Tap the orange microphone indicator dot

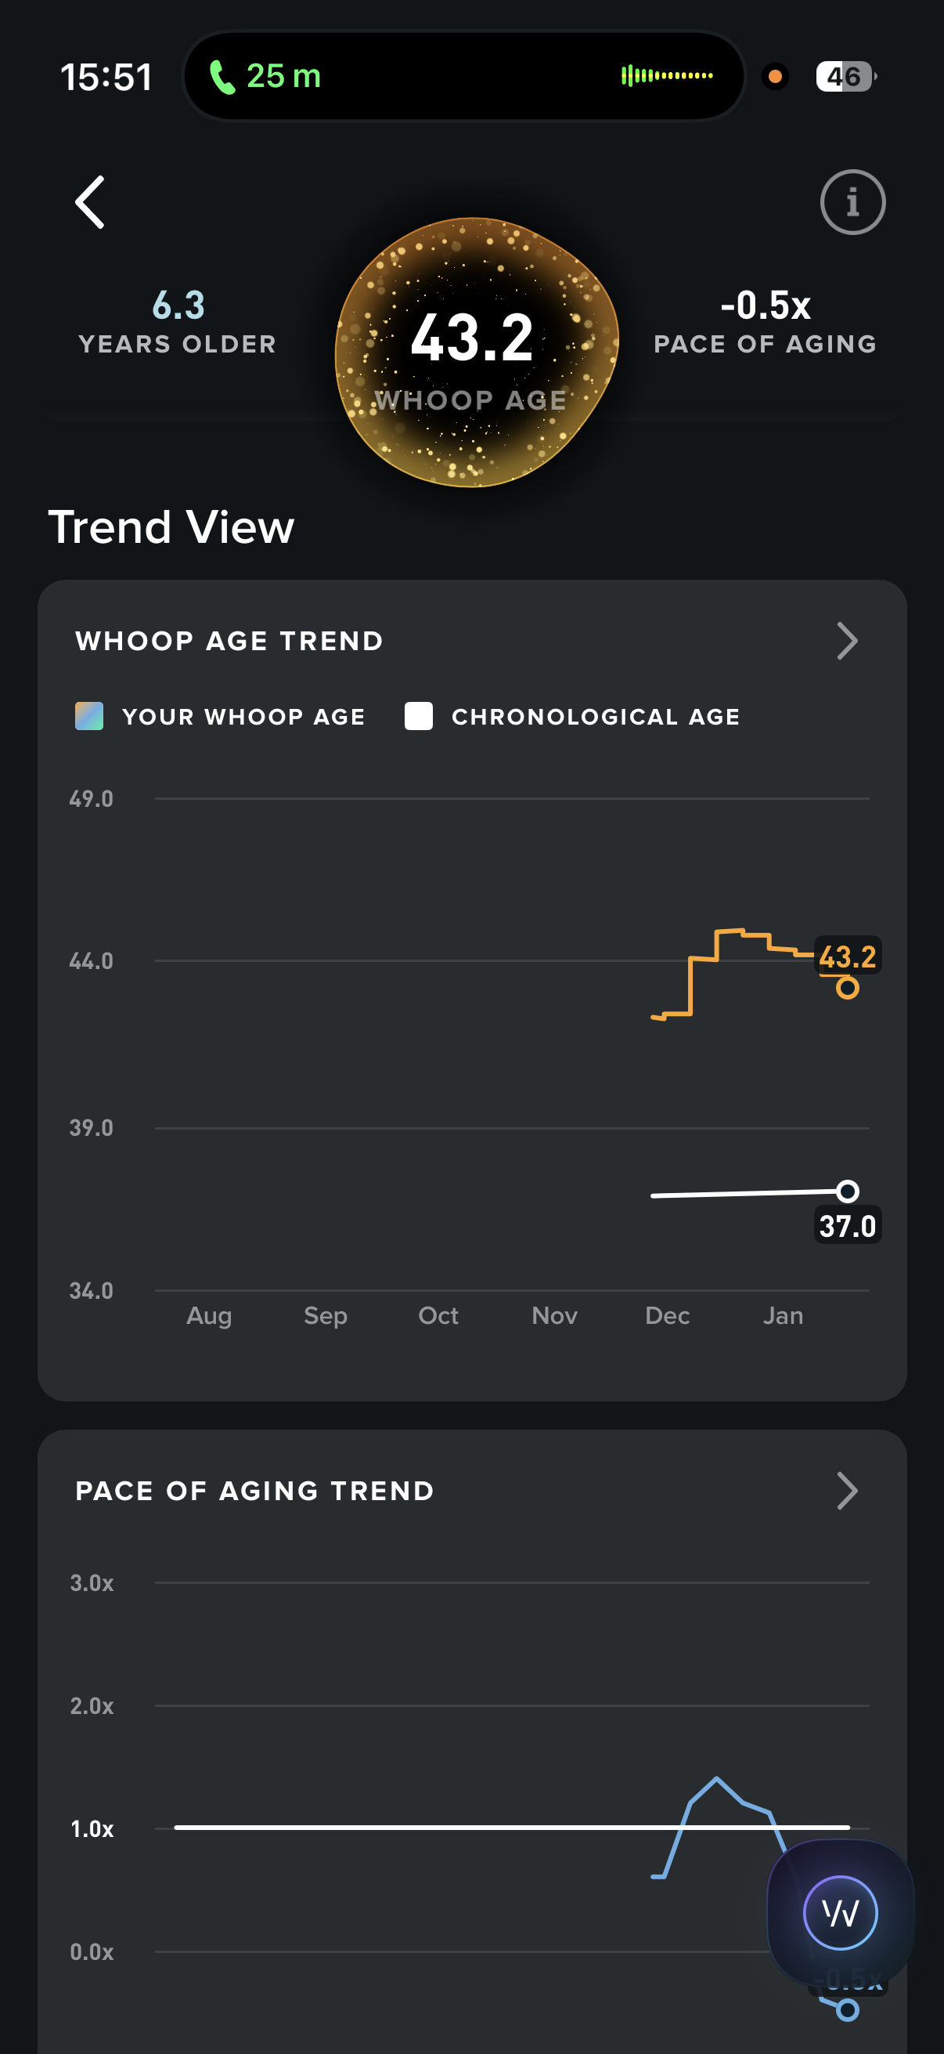point(774,77)
